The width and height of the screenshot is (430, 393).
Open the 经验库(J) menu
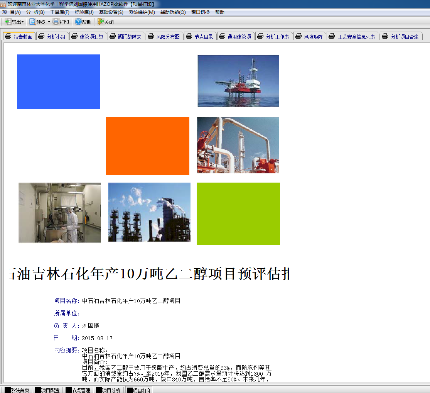(84, 12)
